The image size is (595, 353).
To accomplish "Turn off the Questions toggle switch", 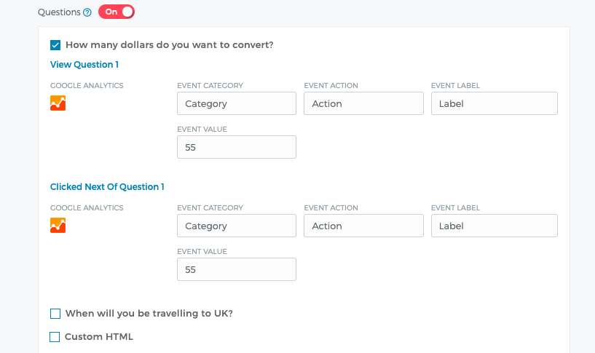I will click(x=117, y=12).
